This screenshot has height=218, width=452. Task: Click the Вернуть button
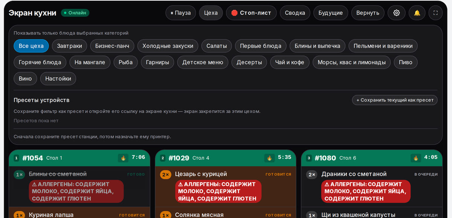coord(368,13)
